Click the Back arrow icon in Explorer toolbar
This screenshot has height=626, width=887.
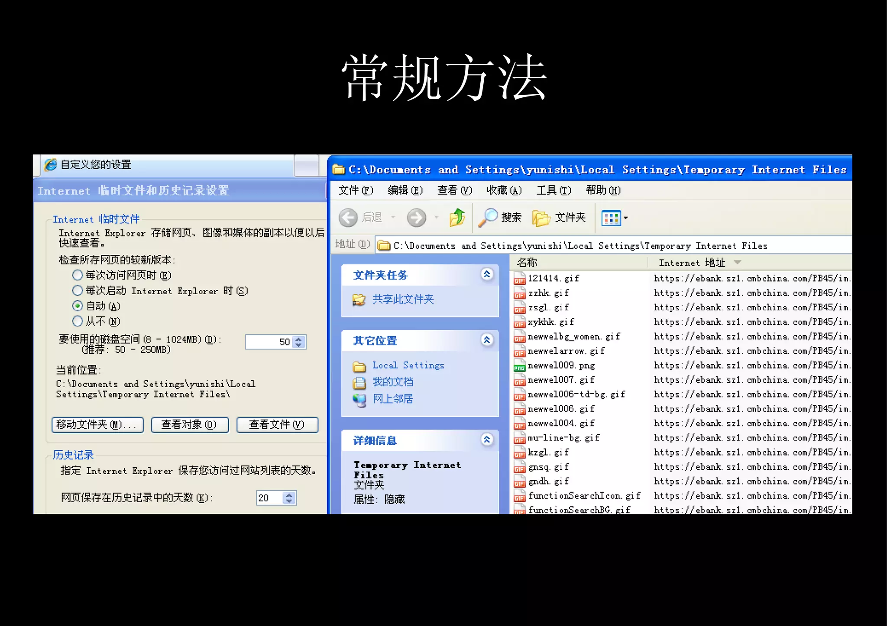pyautogui.click(x=348, y=218)
